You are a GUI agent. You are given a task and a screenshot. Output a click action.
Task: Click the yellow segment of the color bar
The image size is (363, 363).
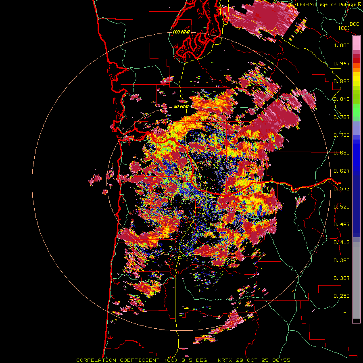356,79
